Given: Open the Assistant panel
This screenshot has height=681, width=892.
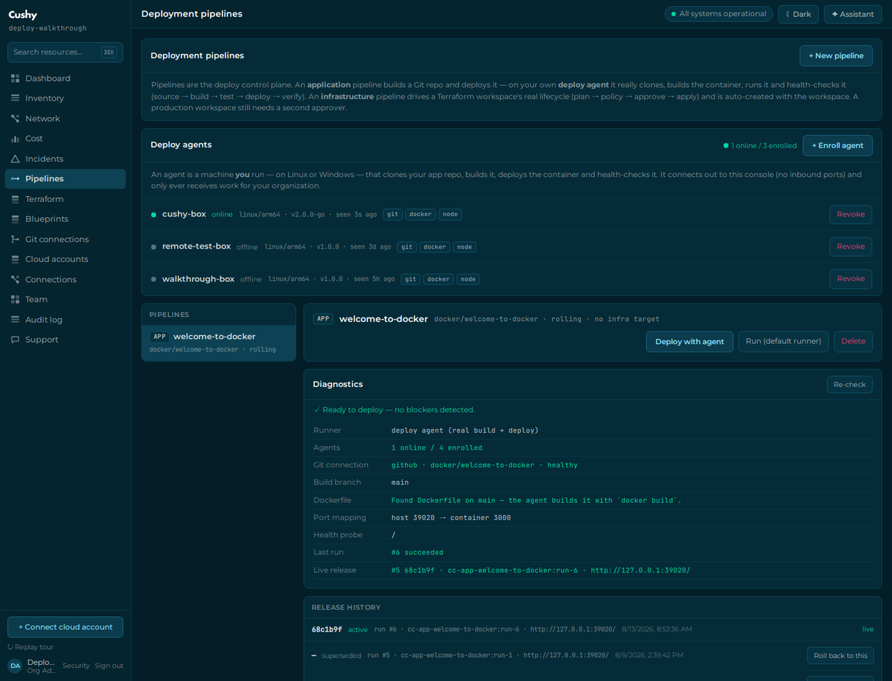Looking at the screenshot, I should point(853,14).
